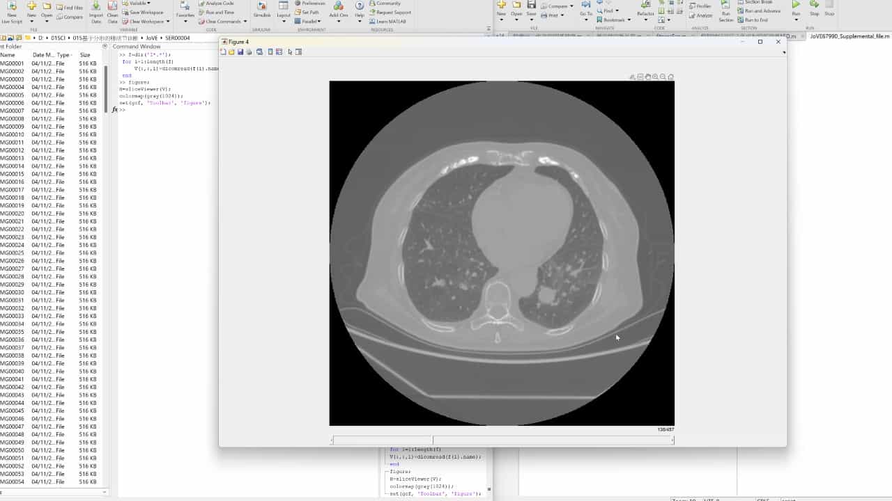Expand Open dropdown in Home toolstrip
Viewport: 892px width, 501px height.
click(x=47, y=21)
